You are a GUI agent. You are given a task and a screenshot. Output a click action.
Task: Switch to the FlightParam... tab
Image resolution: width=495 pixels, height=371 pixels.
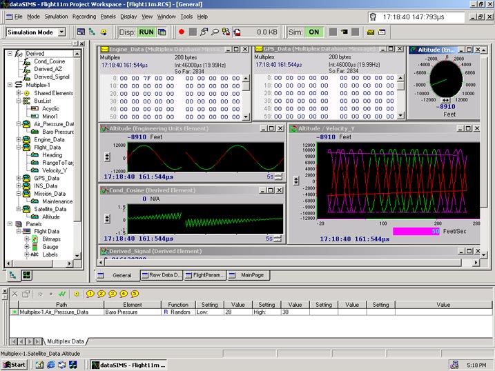[205, 275]
